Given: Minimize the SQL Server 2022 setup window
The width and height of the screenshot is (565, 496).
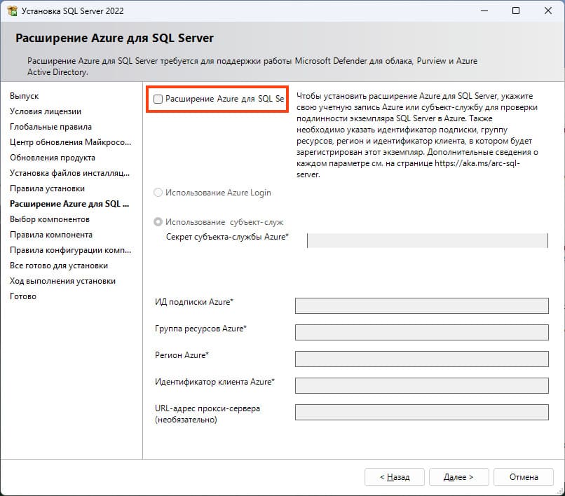Looking at the screenshot, I should click(x=484, y=11).
